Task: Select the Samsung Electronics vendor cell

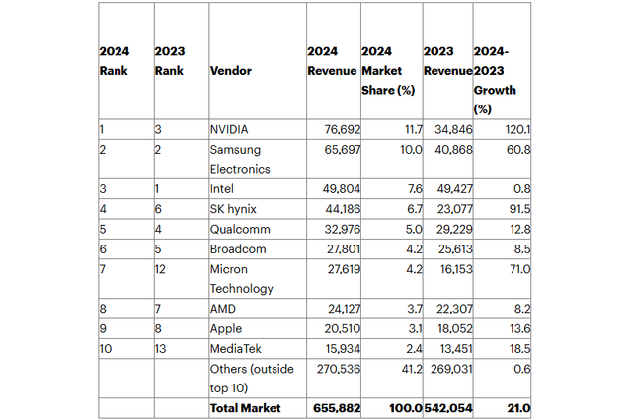Action: click(x=242, y=158)
